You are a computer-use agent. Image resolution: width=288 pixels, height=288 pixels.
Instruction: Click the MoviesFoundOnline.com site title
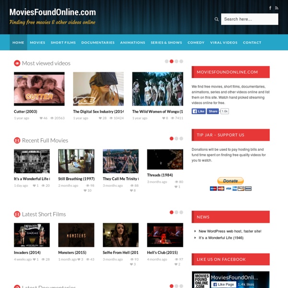pos(52,12)
